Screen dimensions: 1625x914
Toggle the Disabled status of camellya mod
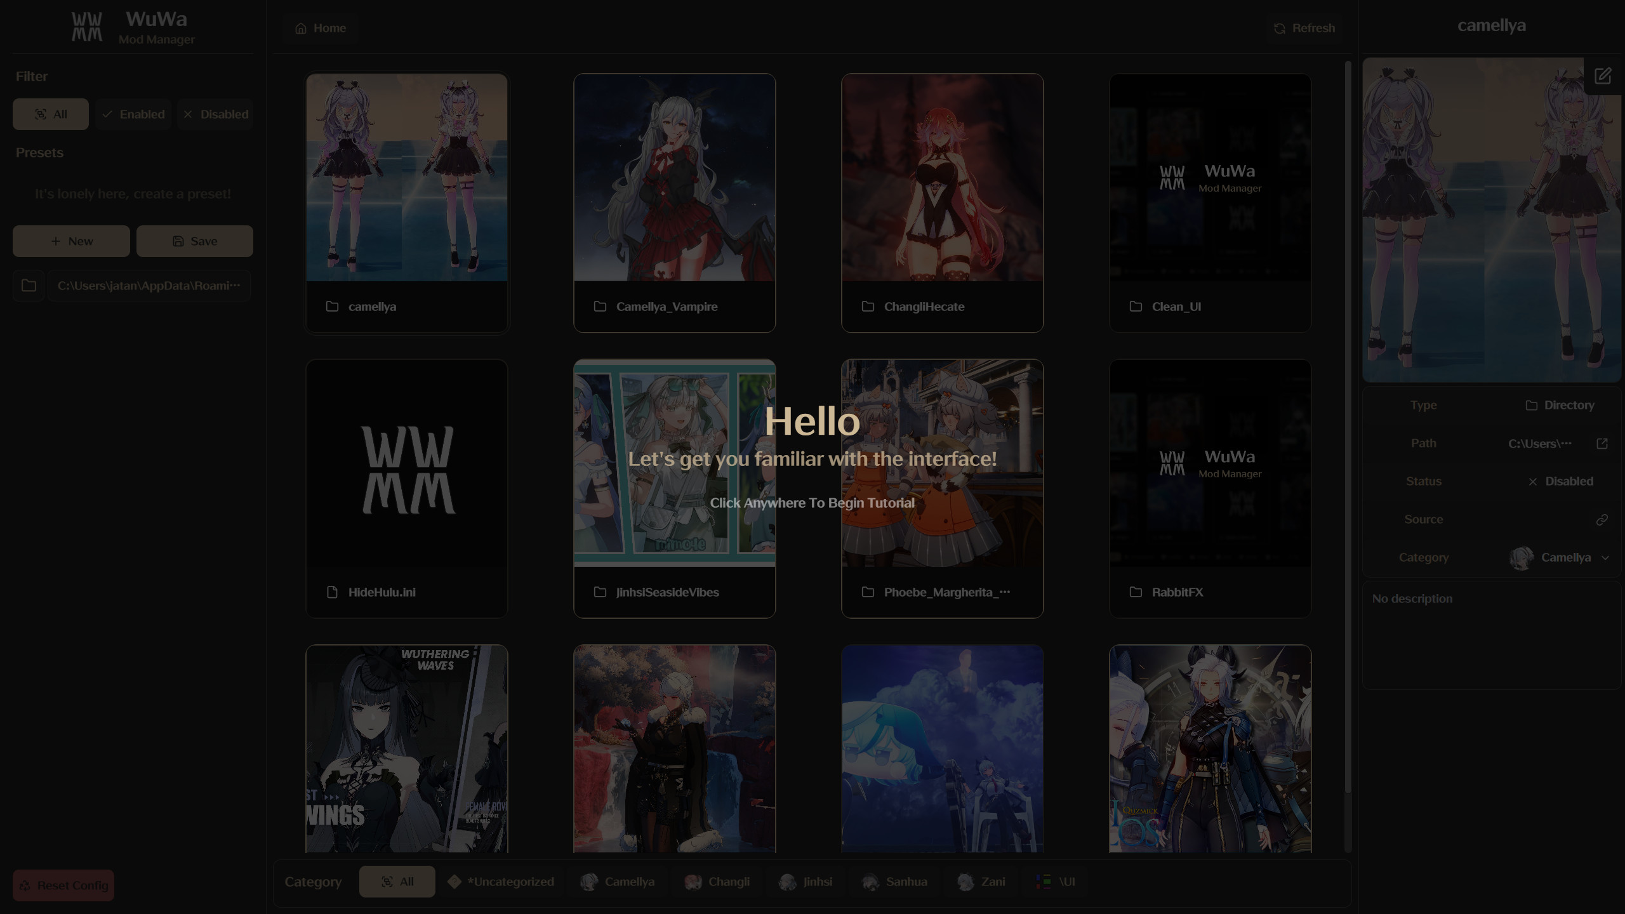pyautogui.click(x=1561, y=482)
